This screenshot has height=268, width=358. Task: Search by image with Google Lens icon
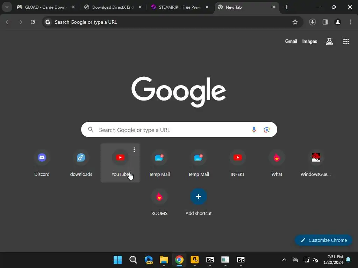click(x=267, y=130)
